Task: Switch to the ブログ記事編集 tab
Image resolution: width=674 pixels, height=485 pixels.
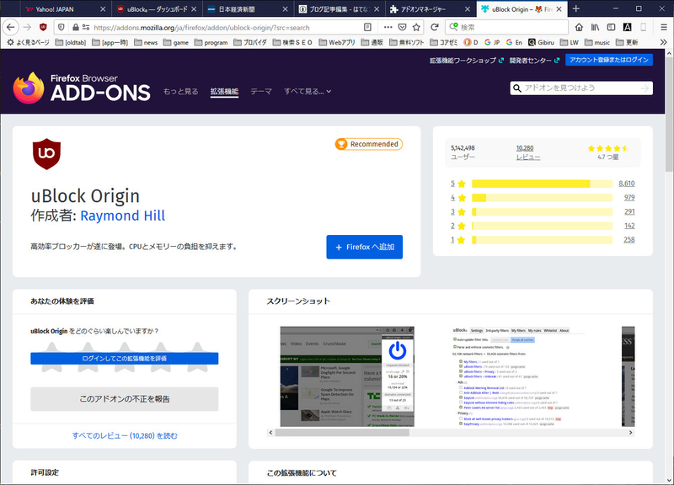Action: (340, 9)
